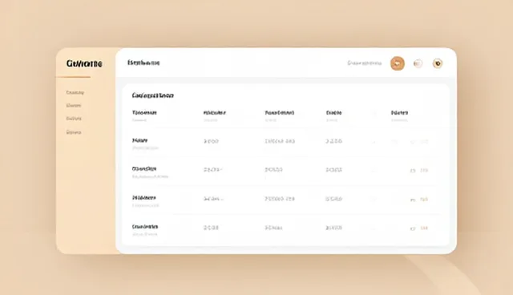Click the bold app logo in the sidebar
Image resolution: width=513 pixels, height=295 pixels.
pyautogui.click(x=84, y=63)
